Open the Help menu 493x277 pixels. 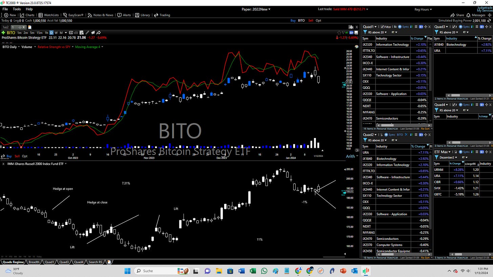point(29,9)
